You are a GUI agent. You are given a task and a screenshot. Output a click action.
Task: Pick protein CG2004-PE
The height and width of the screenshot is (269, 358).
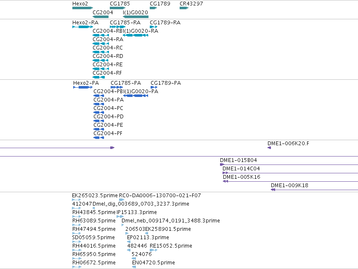click(99, 129)
